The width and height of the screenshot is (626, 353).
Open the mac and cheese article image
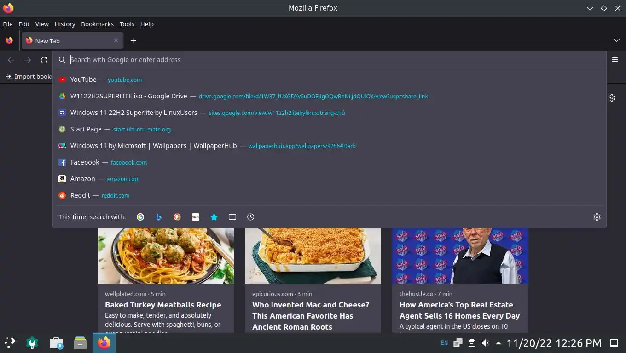pos(313,256)
